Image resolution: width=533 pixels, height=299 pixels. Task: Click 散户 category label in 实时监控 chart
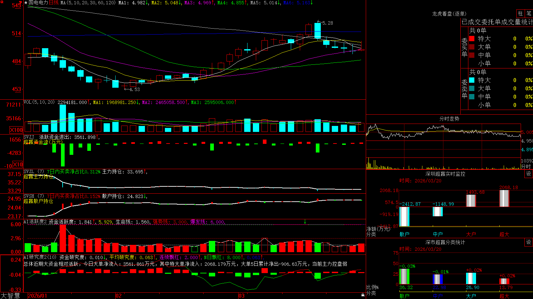click(x=404, y=234)
